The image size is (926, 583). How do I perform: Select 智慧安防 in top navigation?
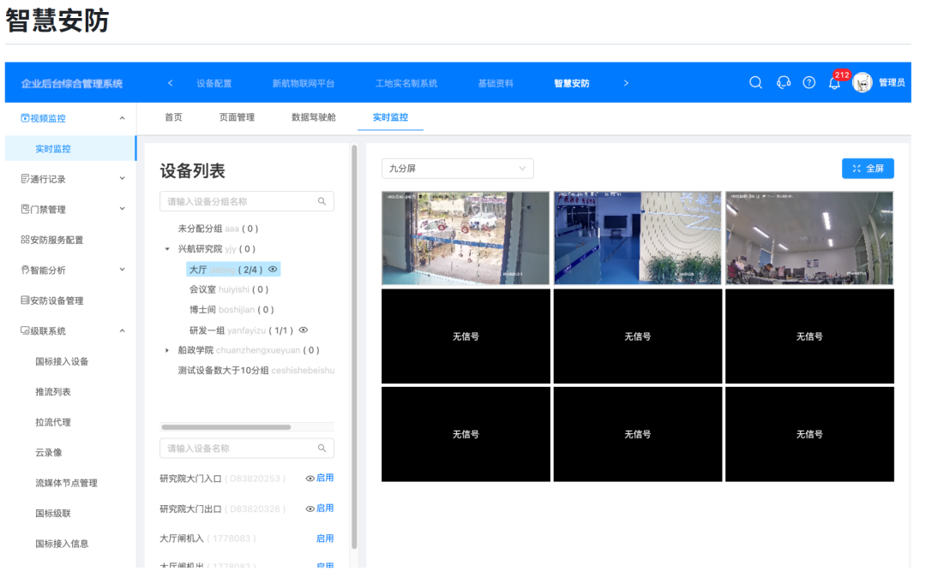[572, 84]
